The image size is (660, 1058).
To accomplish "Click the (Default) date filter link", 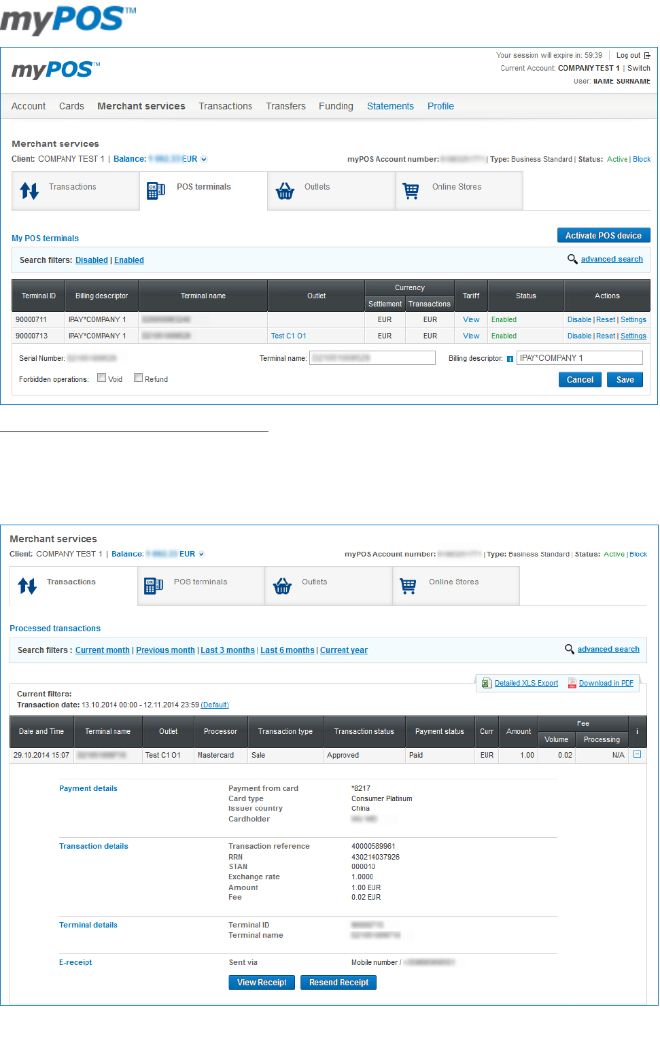I will click(x=215, y=705).
